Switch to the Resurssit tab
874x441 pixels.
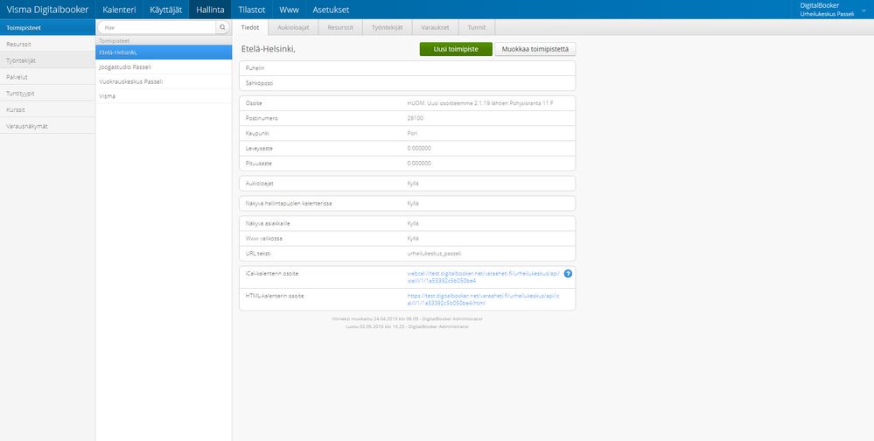(340, 27)
